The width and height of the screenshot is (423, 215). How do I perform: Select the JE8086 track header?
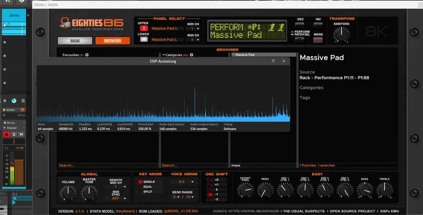14,15
